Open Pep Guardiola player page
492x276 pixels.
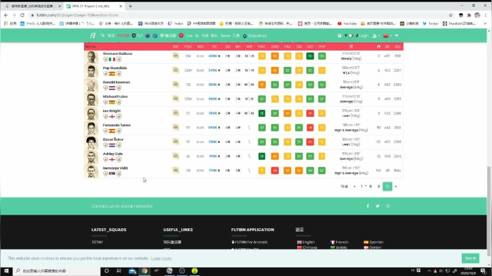coord(115,68)
